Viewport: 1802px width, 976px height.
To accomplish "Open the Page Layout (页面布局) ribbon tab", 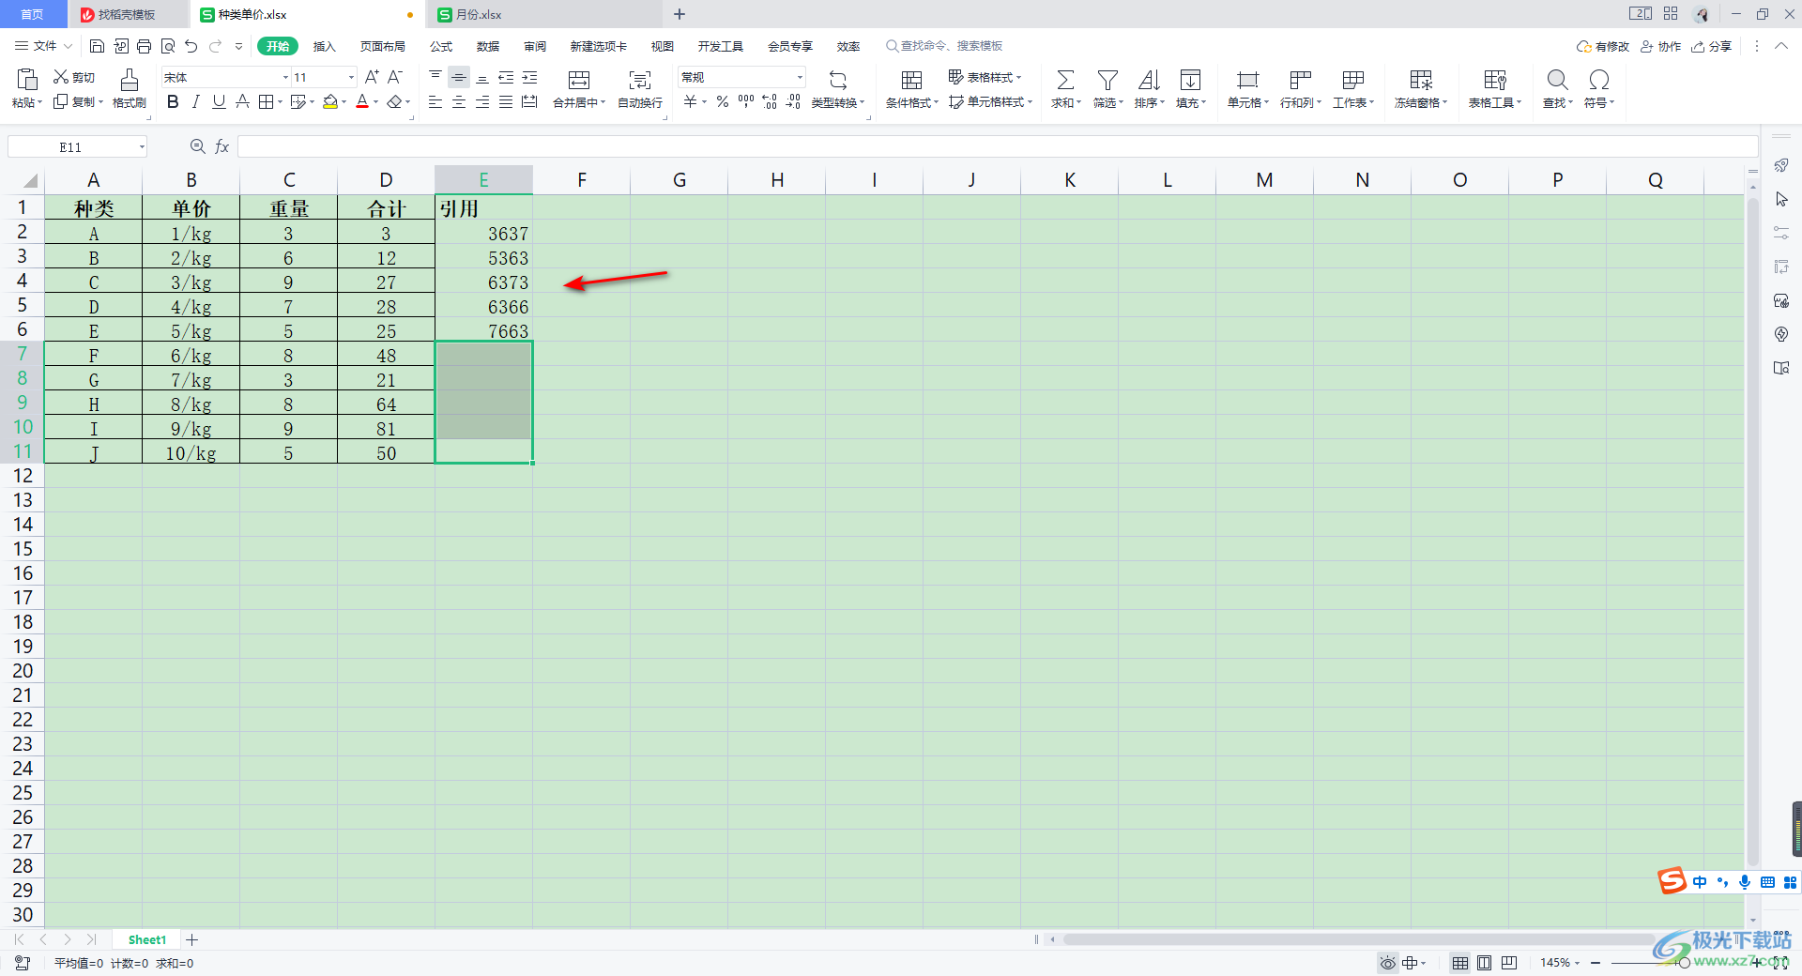I will click(383, 46).
